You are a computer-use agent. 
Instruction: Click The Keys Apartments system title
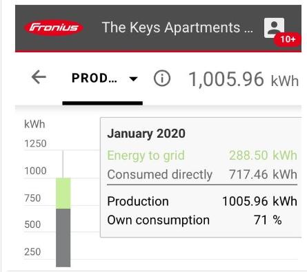pos(177,28)
